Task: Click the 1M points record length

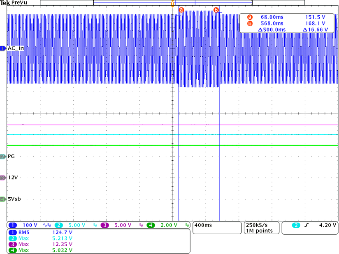Action: [260, 231]
